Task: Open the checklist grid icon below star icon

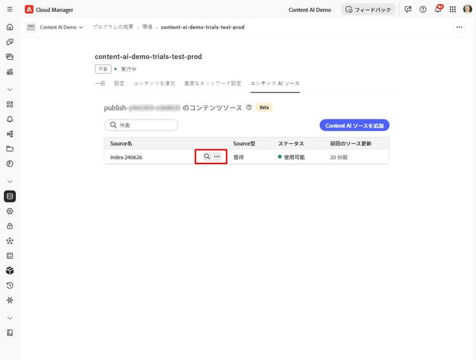Action: [x=10, y=255]
